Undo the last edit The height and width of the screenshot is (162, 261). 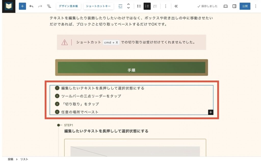(31, 6)
